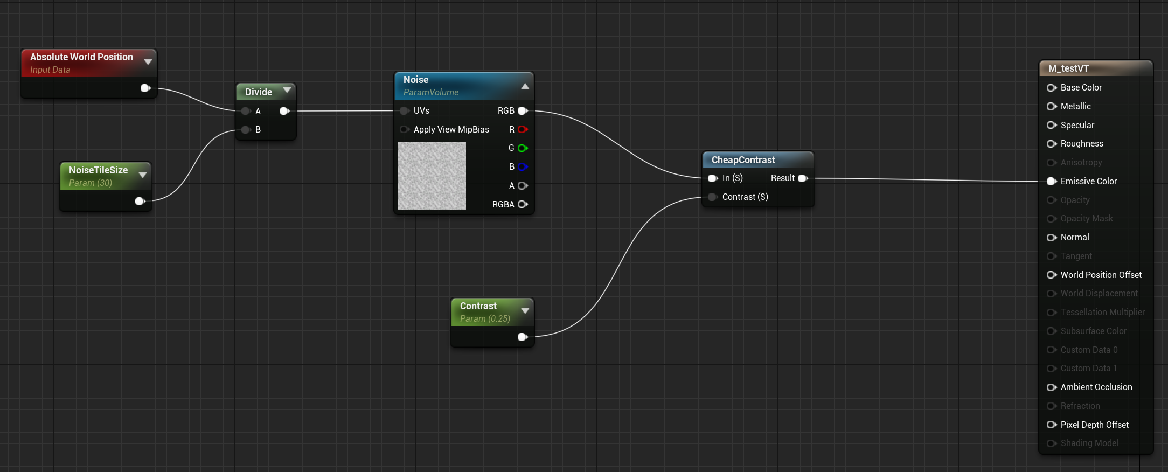The width and height of the screenshot is (1168, 472).
Task: Click the CheapContrast Contrast (S) input pin
Action: [713, 197]
